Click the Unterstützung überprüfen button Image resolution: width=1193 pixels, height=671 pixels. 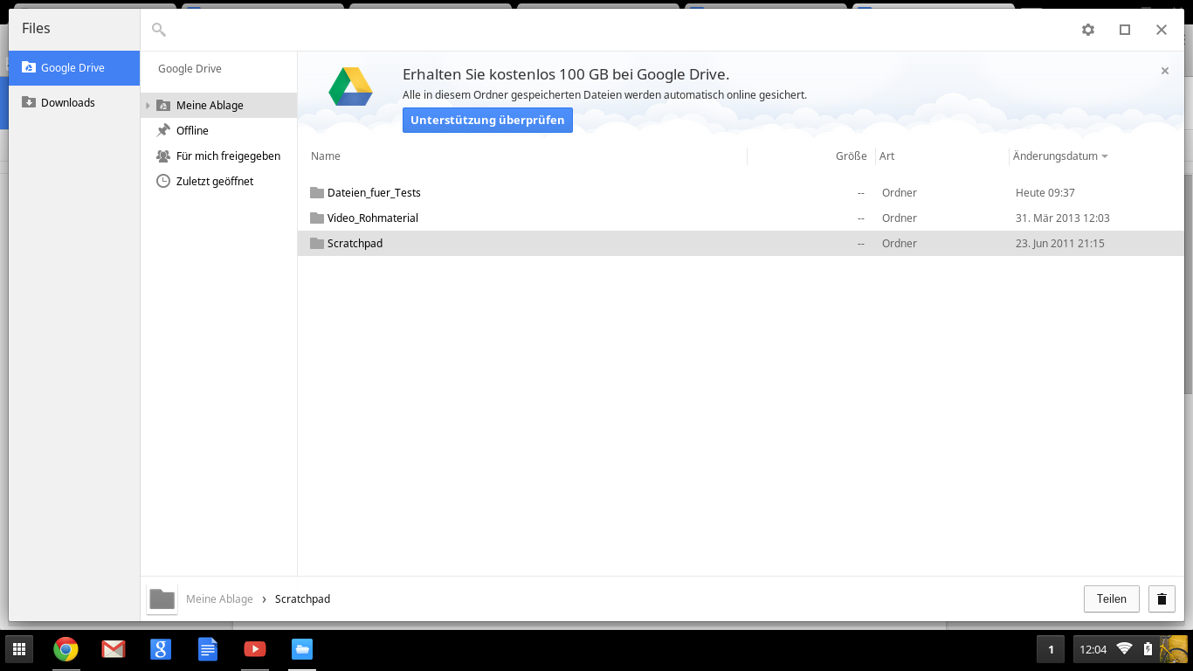coord(487,120)
